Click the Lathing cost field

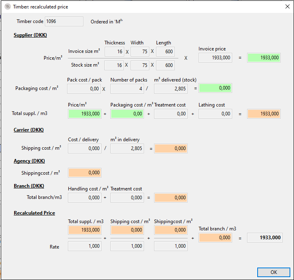tap(215, 114)
